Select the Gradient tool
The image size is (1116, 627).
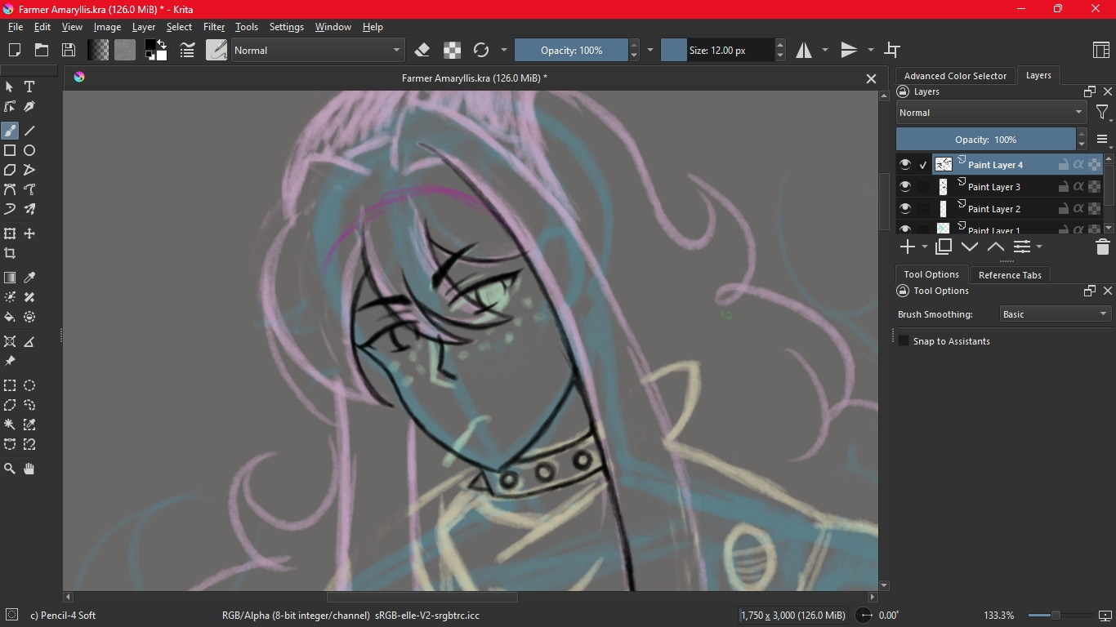(10, 278)
